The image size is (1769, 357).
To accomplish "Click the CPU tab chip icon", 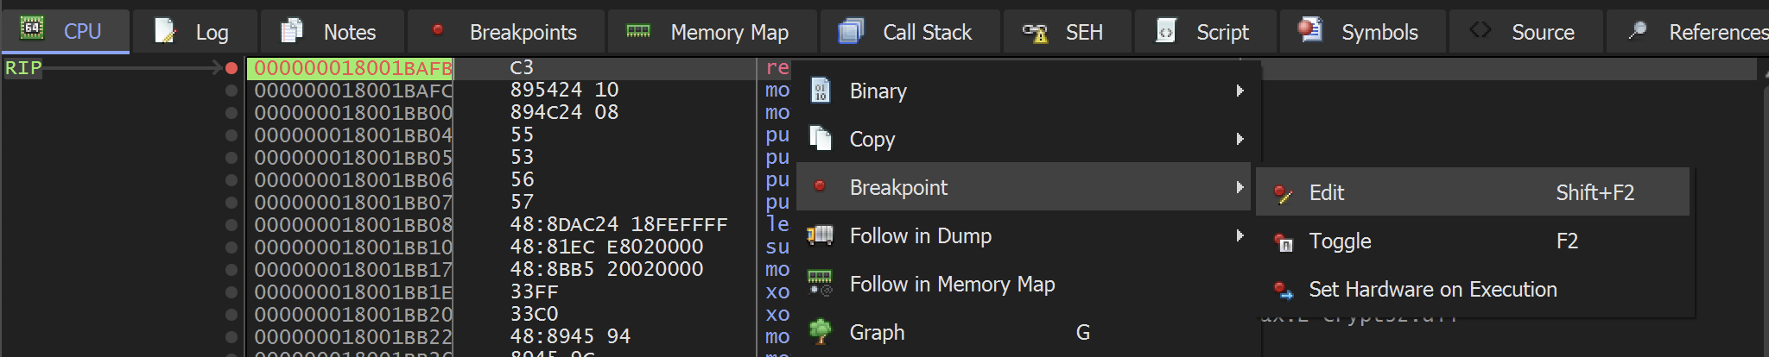I will click(x=32, y=28).
